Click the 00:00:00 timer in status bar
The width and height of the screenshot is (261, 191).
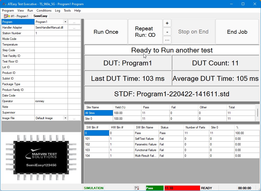pos(245,188)
